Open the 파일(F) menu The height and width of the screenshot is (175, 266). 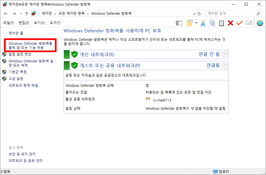pos(8,23)
